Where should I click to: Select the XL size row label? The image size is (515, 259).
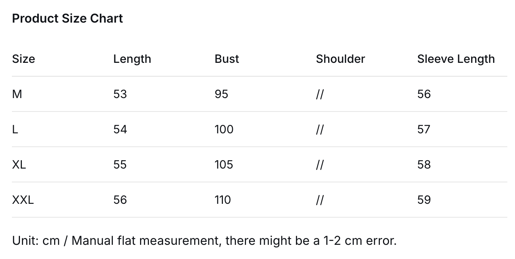coord(19,165)
